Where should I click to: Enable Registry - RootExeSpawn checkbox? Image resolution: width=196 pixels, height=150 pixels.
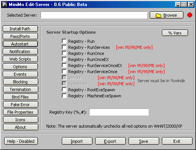coord(64,89)
